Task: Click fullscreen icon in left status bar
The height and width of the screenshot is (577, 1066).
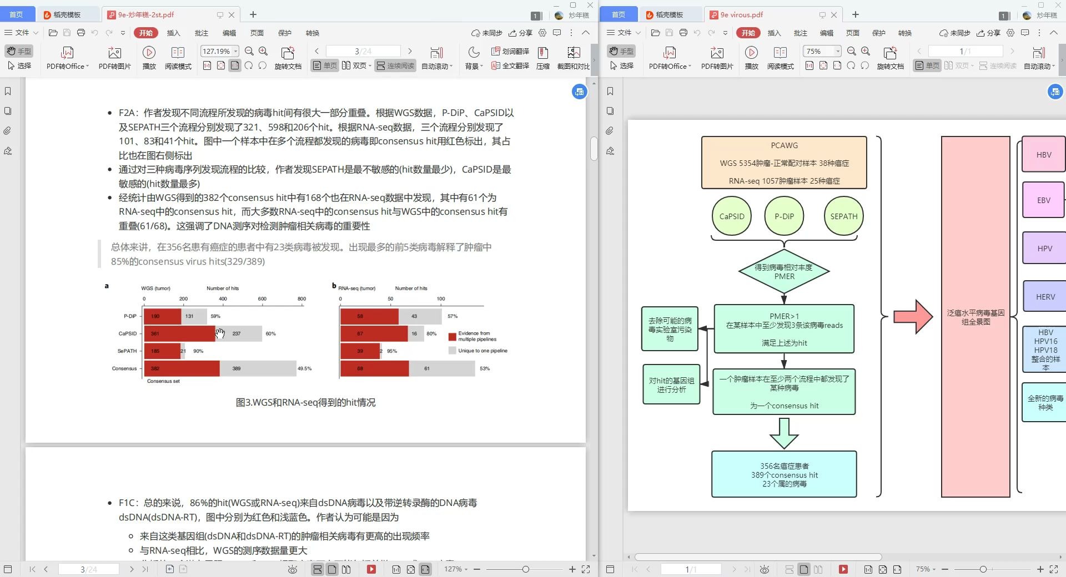Action: (x=586, y=569)
